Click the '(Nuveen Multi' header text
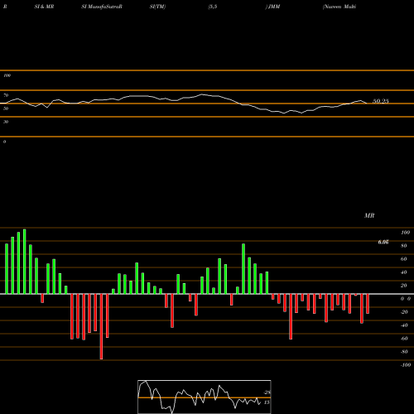 (339, 7)
